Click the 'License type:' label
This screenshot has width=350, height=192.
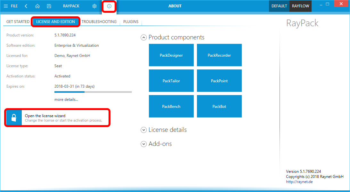coord(17,66)
